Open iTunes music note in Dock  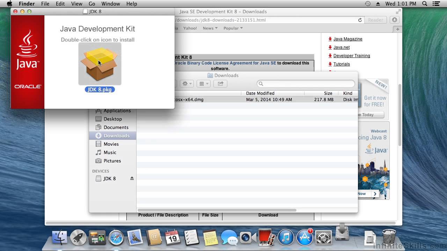click(286, 237)
